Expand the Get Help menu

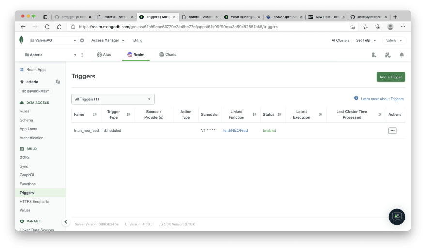365,40
